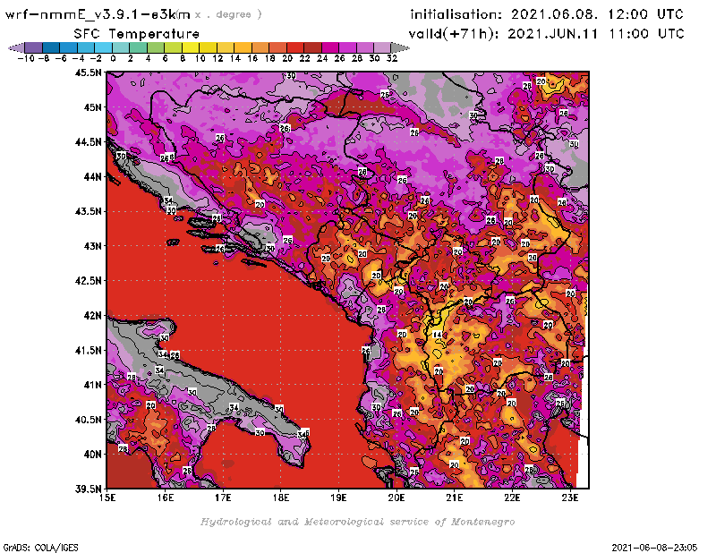Click the '32' legend tick value

pos(392,58)
